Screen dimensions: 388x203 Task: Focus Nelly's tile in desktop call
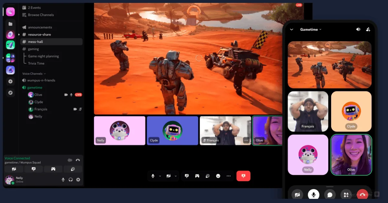[x=120, y=131]
